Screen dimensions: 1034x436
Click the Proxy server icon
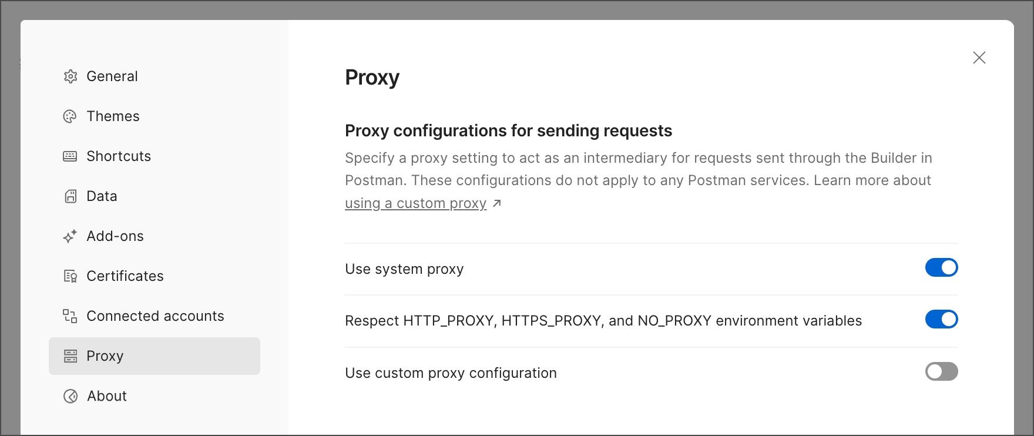click(x=70, y=356)
